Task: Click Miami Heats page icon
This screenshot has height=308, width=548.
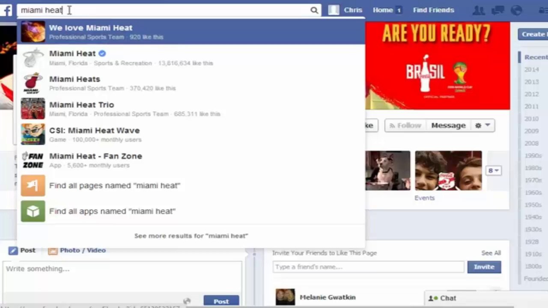Action: [x=33, y=83]
